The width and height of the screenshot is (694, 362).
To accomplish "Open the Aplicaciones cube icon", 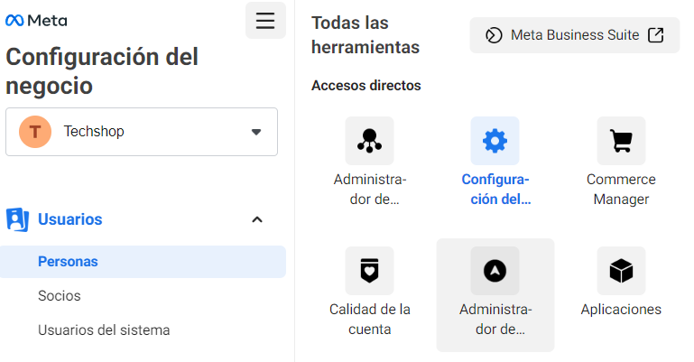I will [622, 271].
